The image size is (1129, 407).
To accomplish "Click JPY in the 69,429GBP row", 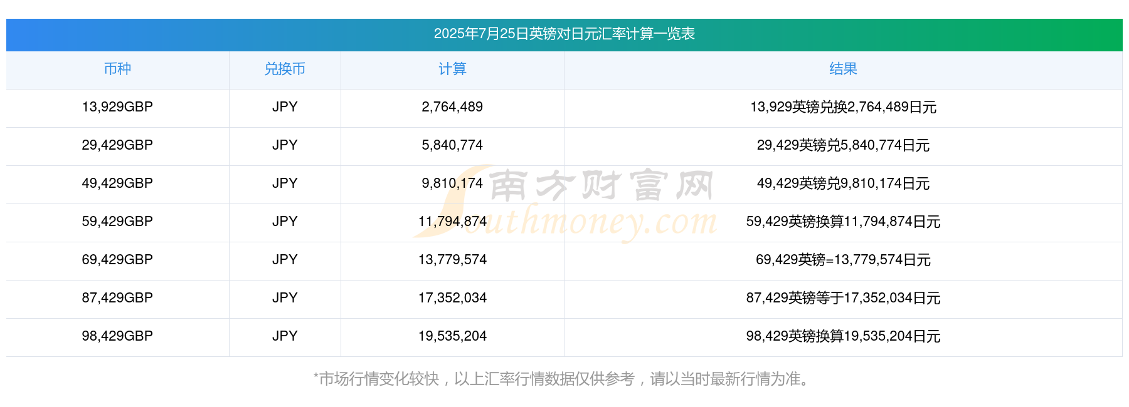I will pyautogui.click(x=285, y=260).
